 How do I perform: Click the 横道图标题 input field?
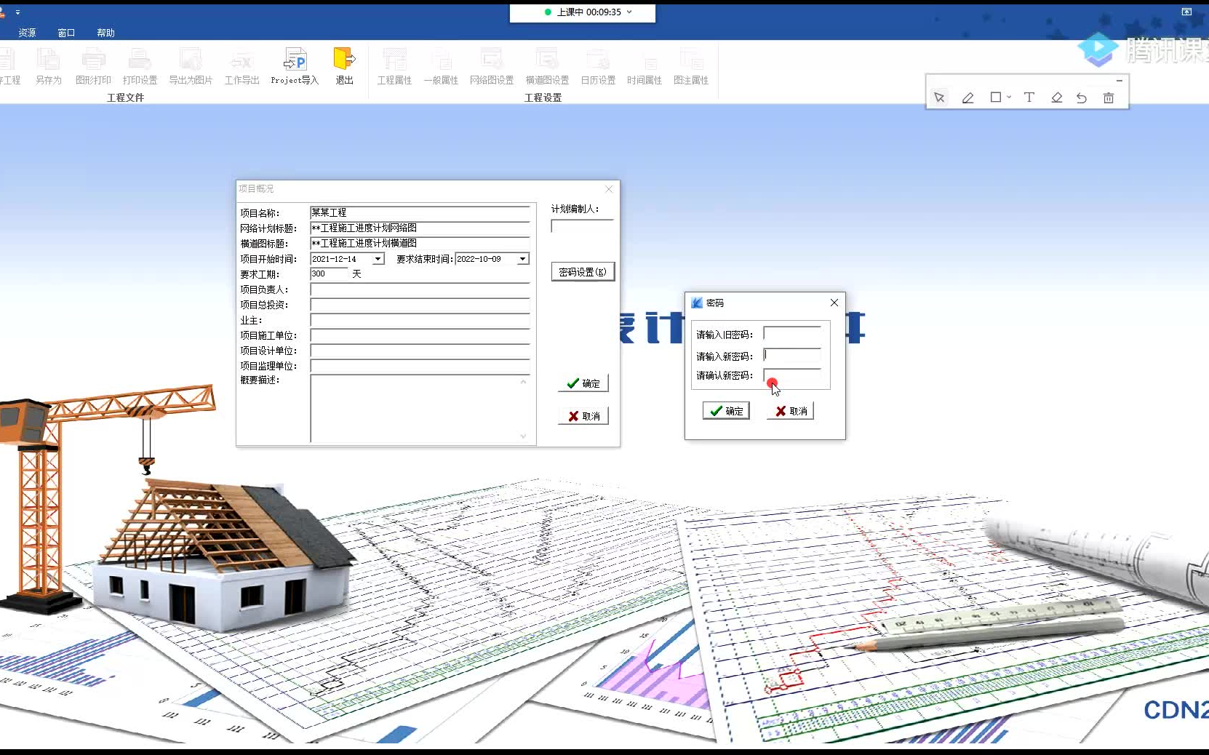(420, 243)
